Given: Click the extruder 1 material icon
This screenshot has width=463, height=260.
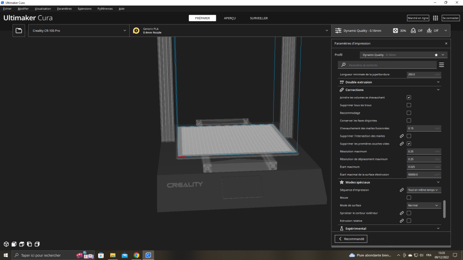Looking at the screenshot, I should (x=136, y=30).
